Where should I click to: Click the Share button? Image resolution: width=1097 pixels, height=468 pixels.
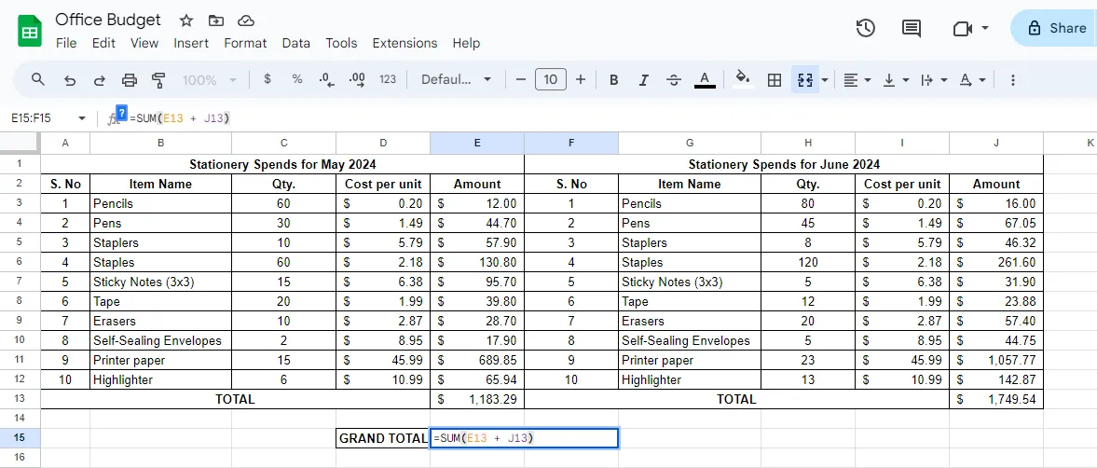pyautogui.click(x=1054, y=29)
